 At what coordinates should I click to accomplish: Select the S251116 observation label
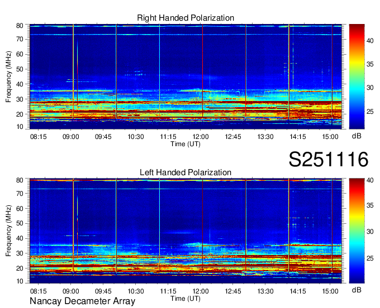click(328, 160)
